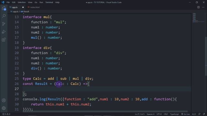
Task: Click the notifications bell in status bar
Action: click(204, 114)
